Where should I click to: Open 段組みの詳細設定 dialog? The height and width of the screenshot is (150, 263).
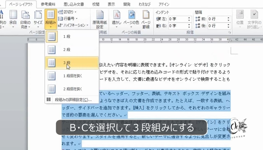click(x=72, y=100)
